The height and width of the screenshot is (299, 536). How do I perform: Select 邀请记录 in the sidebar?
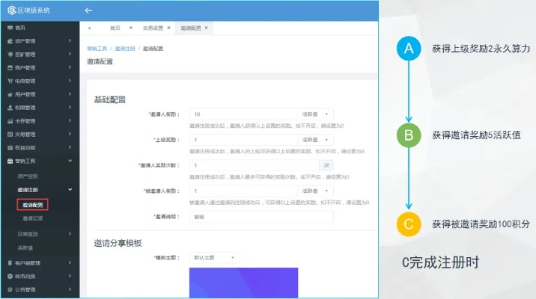(33, 218)
